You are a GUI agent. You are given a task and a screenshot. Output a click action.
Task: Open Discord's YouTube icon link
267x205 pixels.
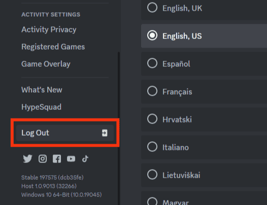tap(71, 159)
